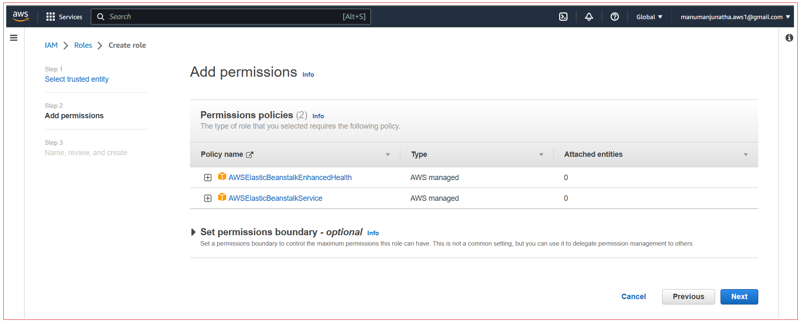Expand the AWSElasticBeanstalkEnhancedHealth policy row

[208, 178]
